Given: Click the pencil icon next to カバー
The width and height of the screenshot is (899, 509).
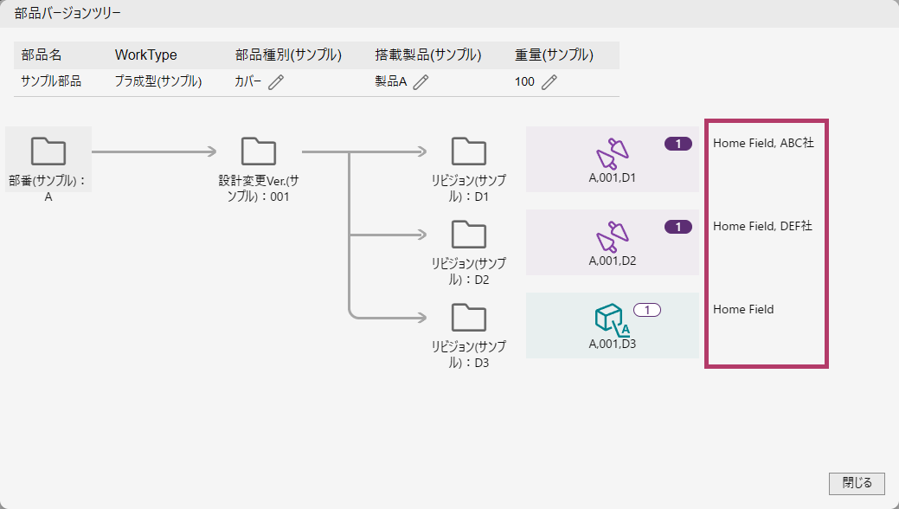Looking at the screenshot, I should click(276, 82).
